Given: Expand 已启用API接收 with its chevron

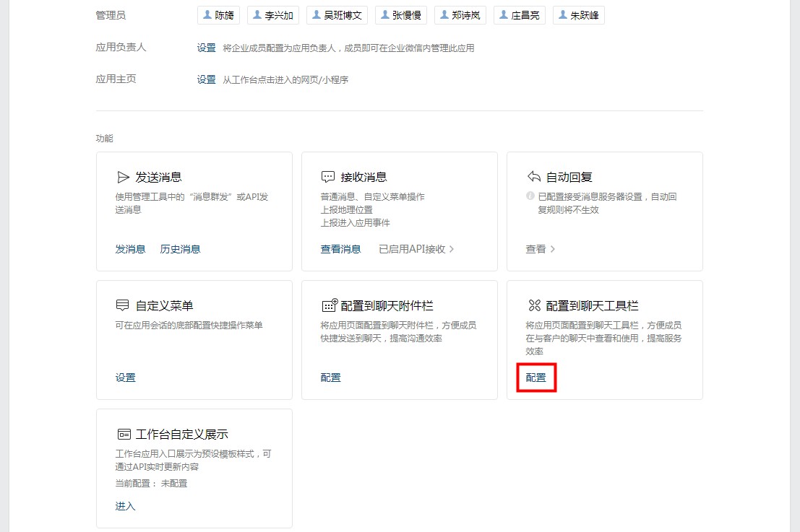Looking at the screenshot, I should [452, 249].
